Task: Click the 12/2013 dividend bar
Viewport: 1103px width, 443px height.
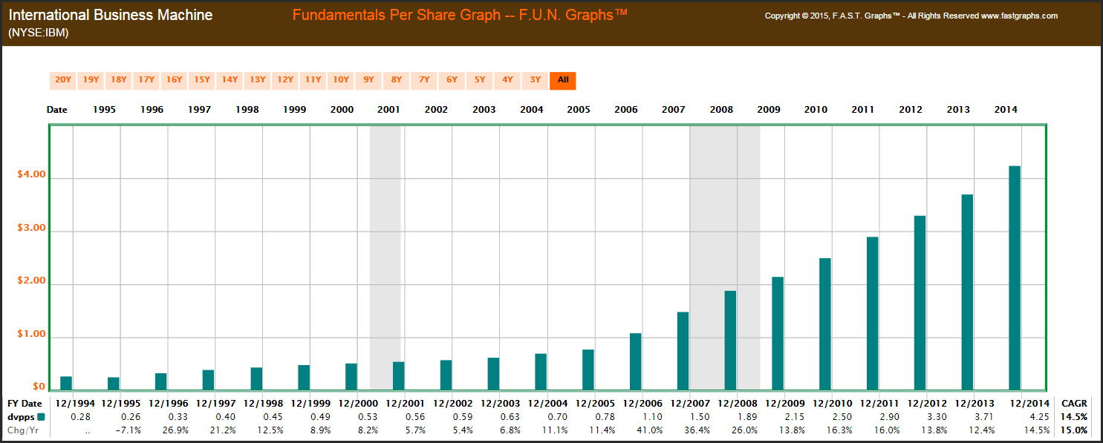Action: (967, 292)
